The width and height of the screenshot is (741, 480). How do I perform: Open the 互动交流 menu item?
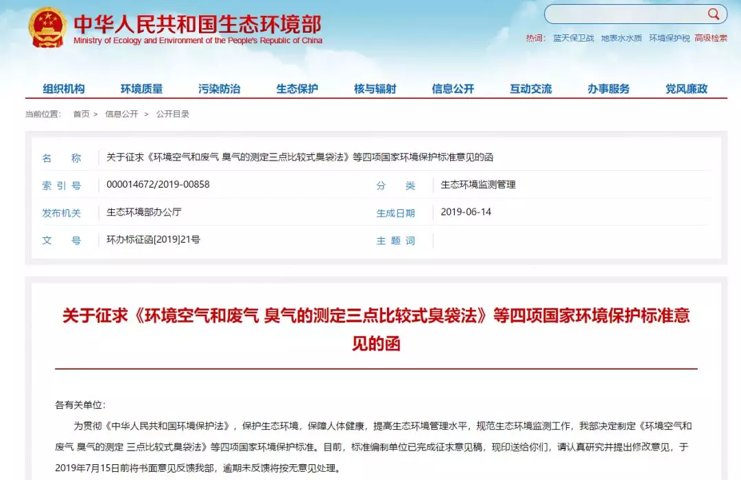530,88
